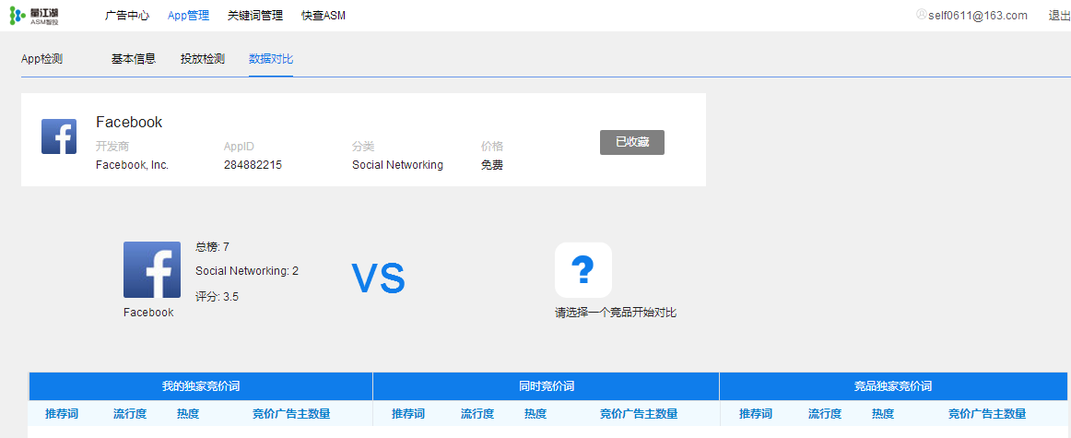Click 热度 column under 我的独家竞价词
This screenshot has width=1071, height=438.
point(188,413)
